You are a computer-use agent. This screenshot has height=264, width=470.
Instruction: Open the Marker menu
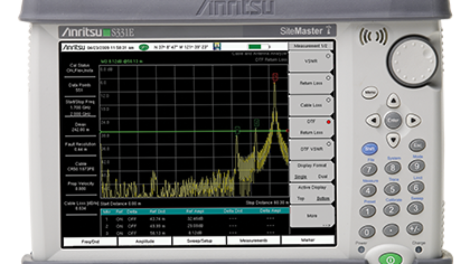pos(308,240)
